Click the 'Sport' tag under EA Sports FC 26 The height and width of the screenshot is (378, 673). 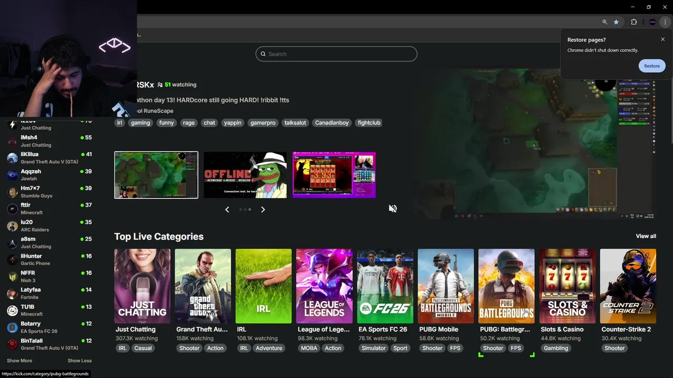point(400,348)
